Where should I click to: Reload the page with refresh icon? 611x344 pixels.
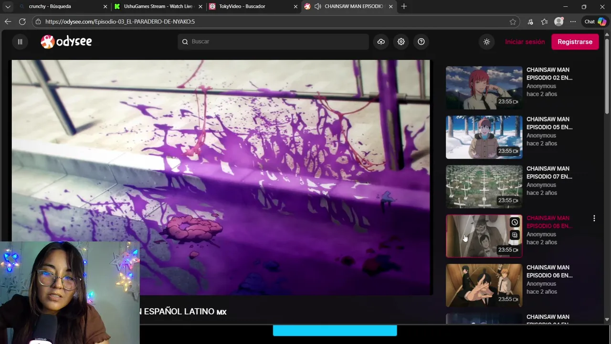22,21
